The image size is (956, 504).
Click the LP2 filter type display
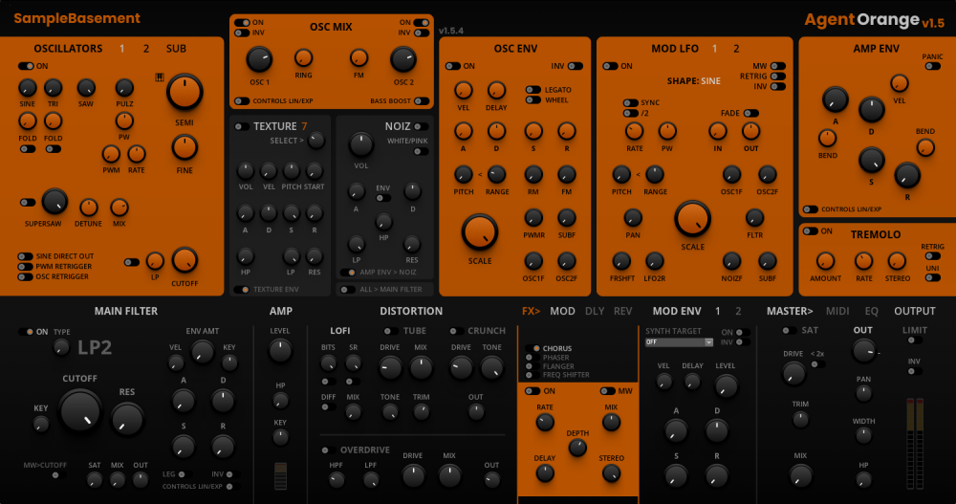pyautogui.click(x=95, y=348)
